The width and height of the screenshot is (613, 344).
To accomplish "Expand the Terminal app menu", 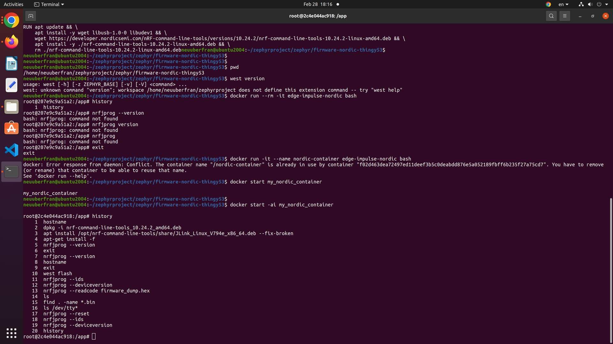I will click(49, 4).
